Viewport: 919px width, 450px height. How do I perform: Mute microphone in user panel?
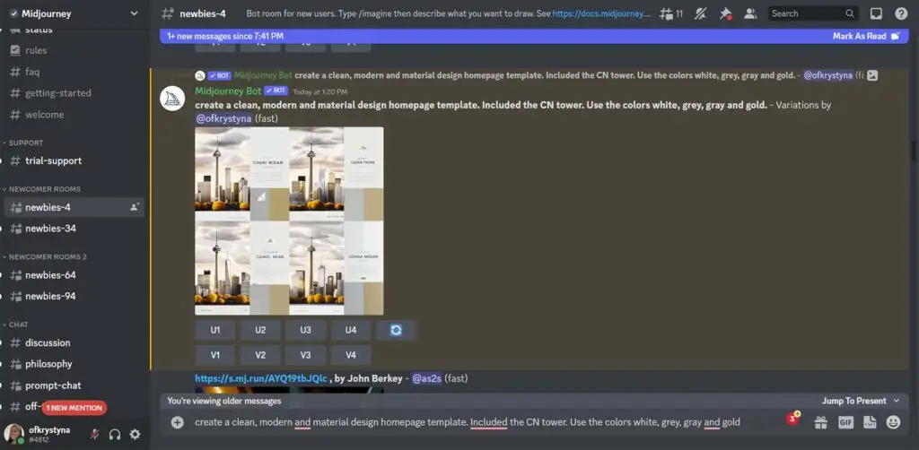pos(94,434)
